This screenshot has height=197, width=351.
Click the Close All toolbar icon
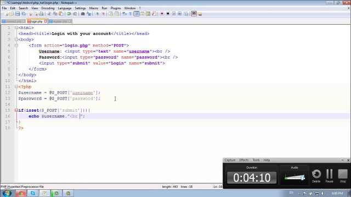(x=36, y=14)
